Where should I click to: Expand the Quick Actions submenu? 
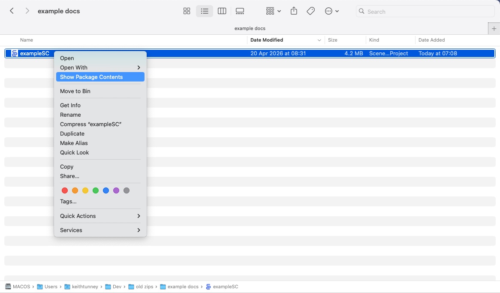(x=100, y=216)
